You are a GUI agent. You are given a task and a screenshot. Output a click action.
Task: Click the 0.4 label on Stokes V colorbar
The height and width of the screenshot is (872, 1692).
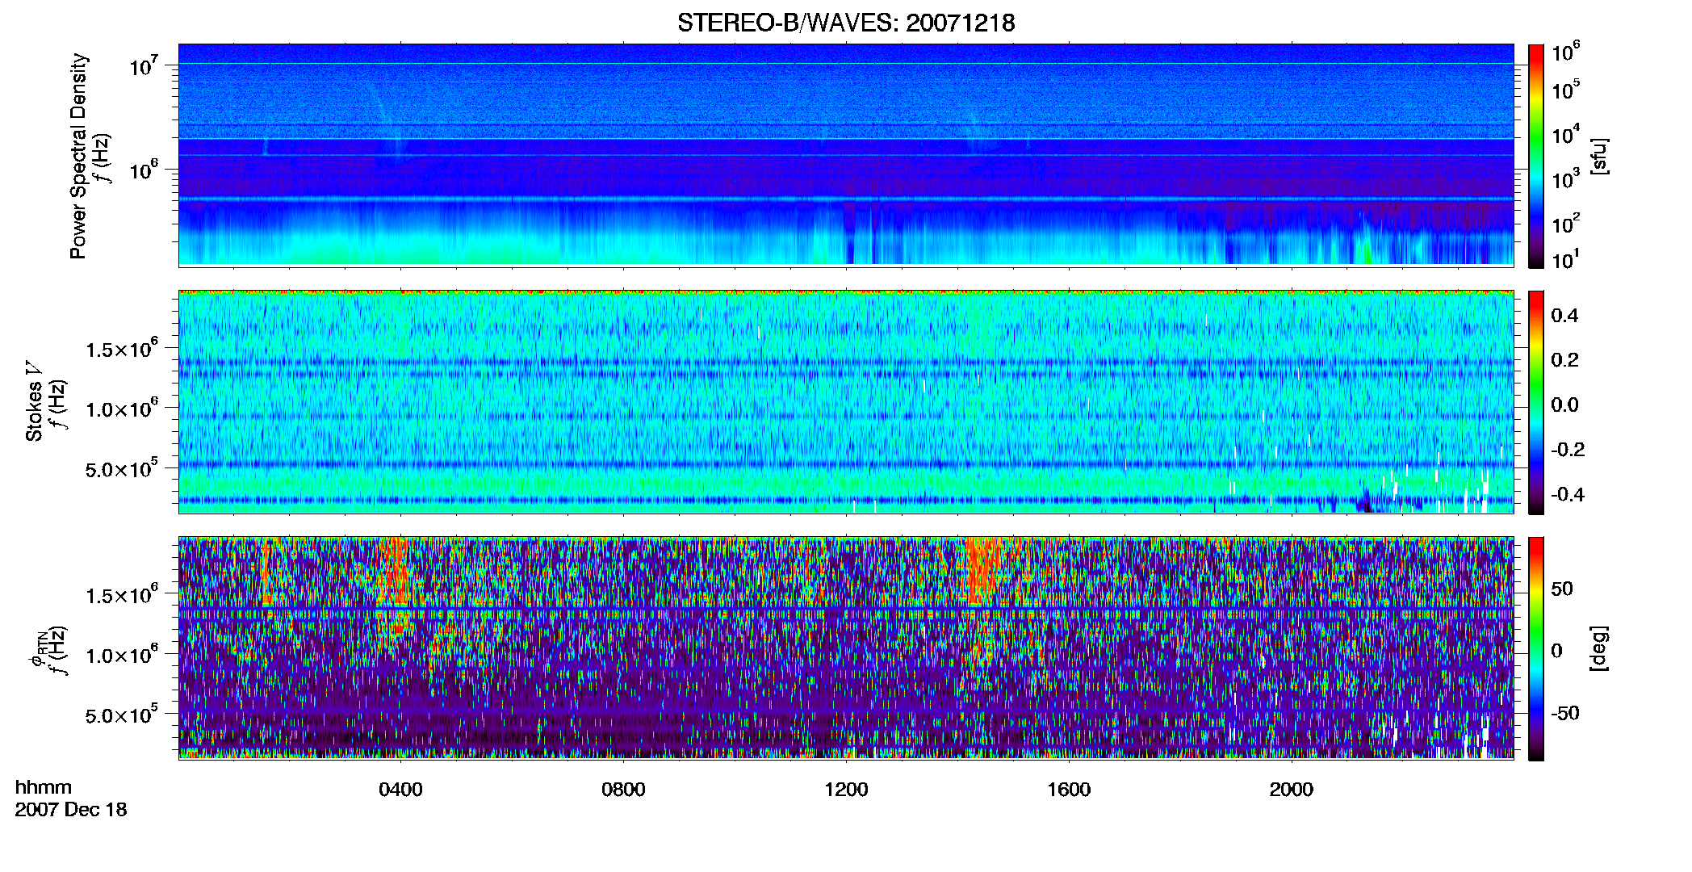pos(1564,315)
